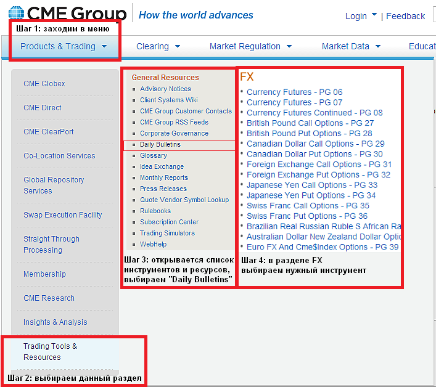Viewport: 436px width, 387px height.
Task: Open the Products & Trading menu
Action: pyautogui.click(x=58, y=46)
